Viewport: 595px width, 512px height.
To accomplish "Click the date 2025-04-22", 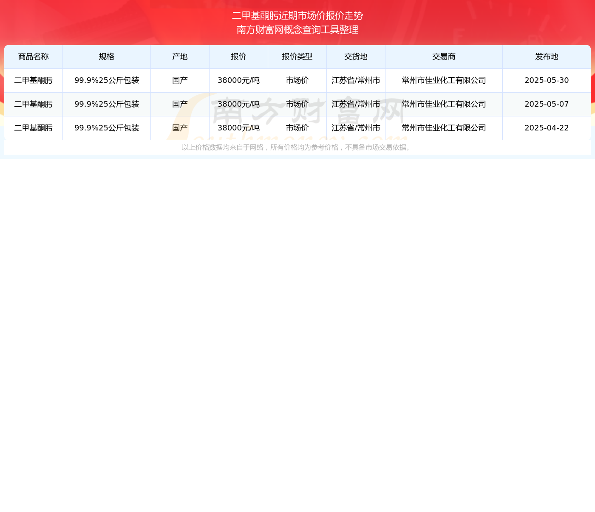I will (x=547, y=128).
